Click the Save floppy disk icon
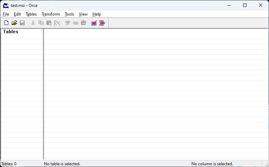This screenshot has height=167, width=269. click(x=22, y=23)
